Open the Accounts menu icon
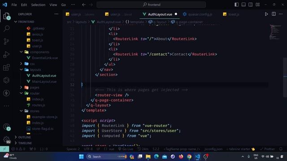This screenshot has width=287, height=161. click(x=6, y=127)
